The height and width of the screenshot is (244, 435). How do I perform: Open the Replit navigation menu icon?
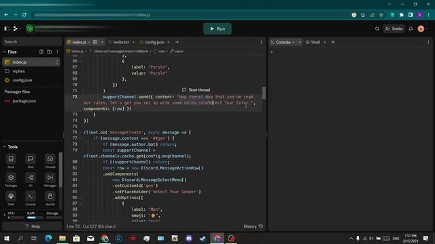coord(16,28)
